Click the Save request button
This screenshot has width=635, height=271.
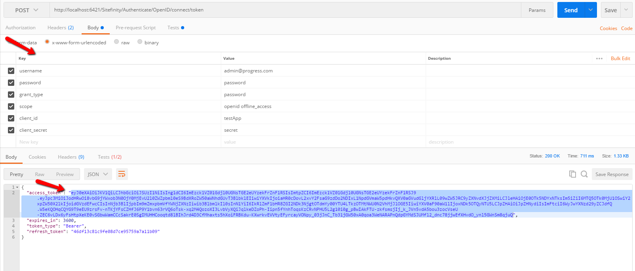point(610,10)
